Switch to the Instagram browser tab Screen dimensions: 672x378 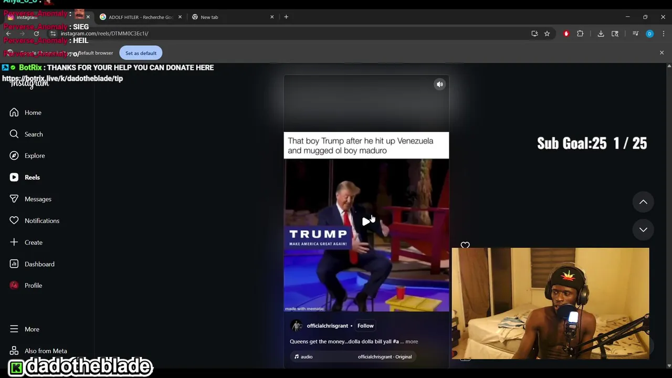[47, 17]
